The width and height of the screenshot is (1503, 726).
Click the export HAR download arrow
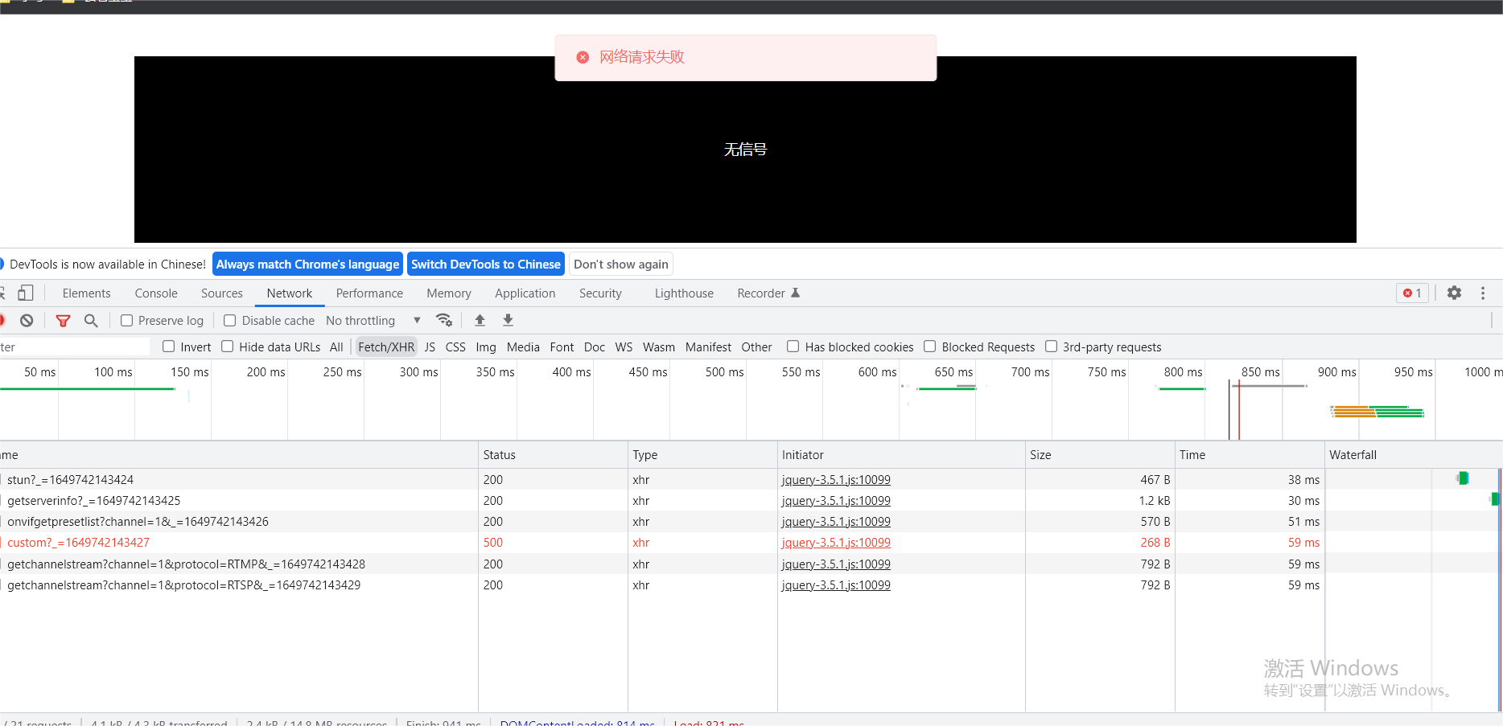pyautogui.click(x=508, y=320)
